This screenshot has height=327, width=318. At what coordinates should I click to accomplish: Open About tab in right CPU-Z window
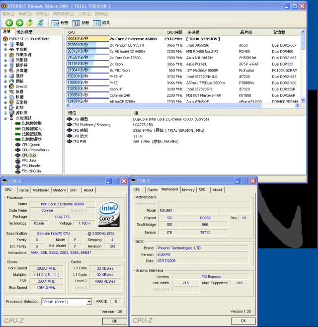(x=217, y=190)
